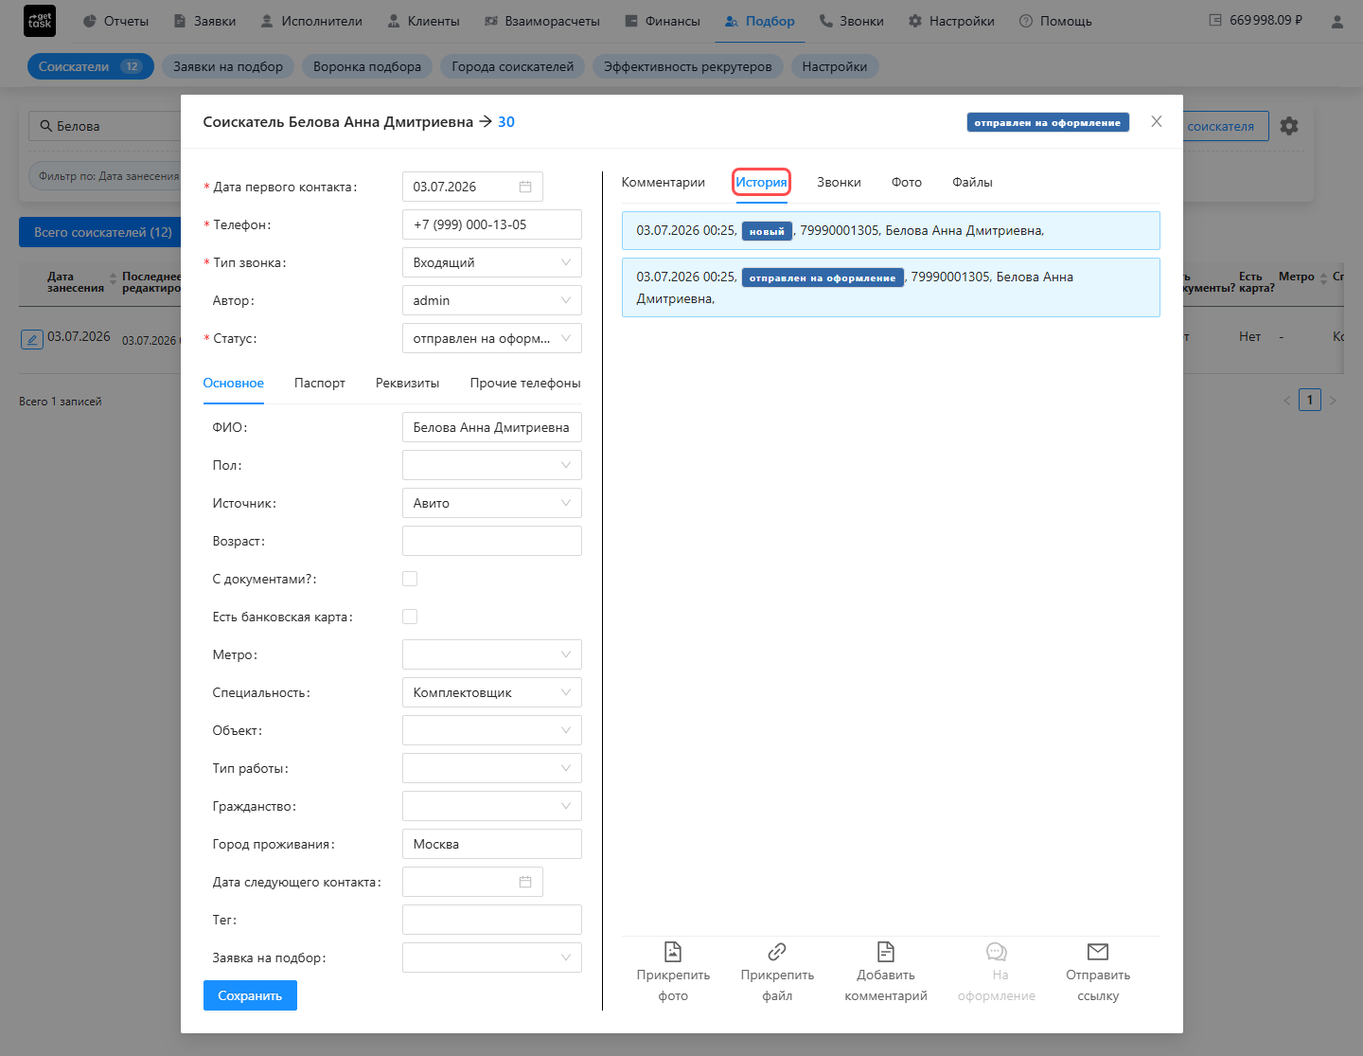Open the Метро dropdown

[x=492, y=654]
